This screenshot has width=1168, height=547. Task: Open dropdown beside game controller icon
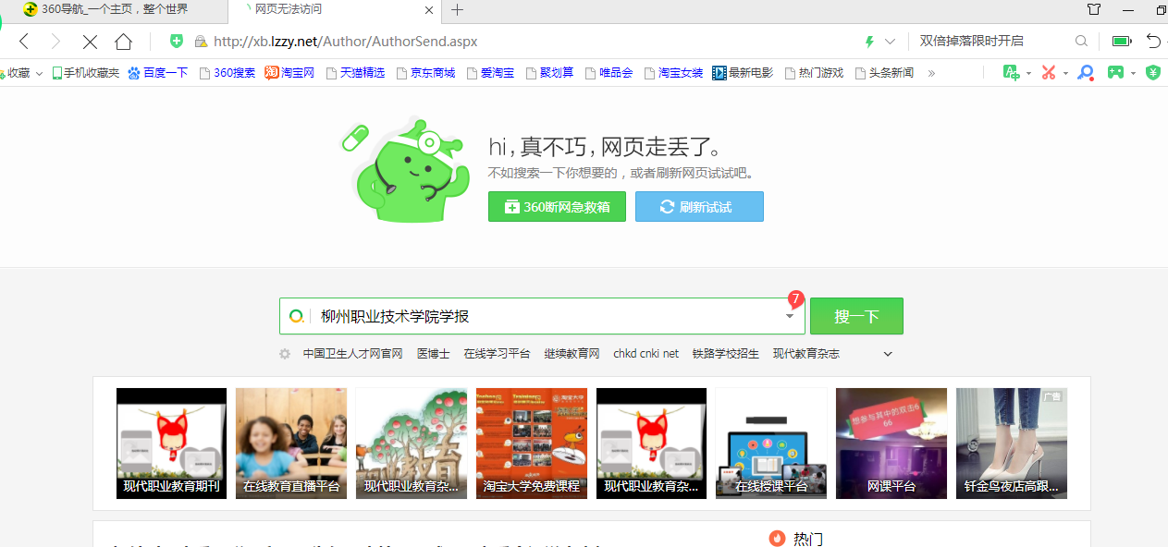click(x=1133, y=73)
